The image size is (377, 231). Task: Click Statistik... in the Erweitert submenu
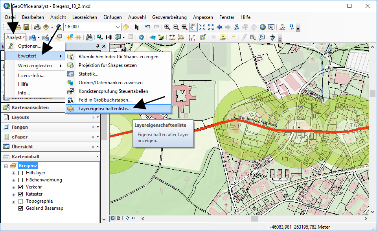coord(88,74)
